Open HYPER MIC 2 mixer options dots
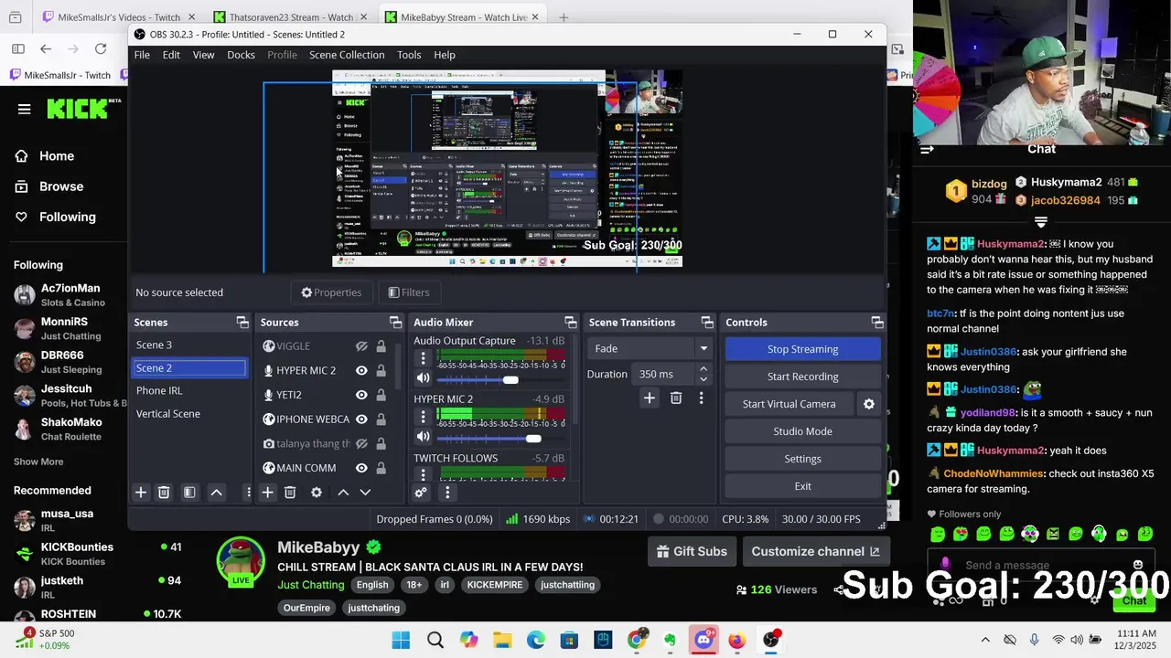This screenshot has width=1171, height=658. click(423, 417)
